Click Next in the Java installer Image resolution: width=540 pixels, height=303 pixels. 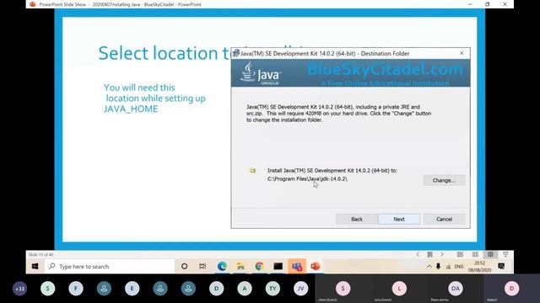399,219
